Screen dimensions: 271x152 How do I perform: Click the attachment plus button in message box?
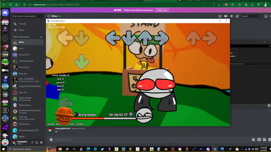(x=51, y=140)
